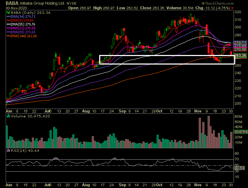
Task: Click the 263.36 last-price tag on the right axis
Action: [x=240, y=55]
